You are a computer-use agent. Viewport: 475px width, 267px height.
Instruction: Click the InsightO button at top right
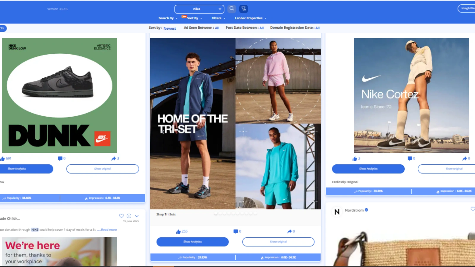466,8
